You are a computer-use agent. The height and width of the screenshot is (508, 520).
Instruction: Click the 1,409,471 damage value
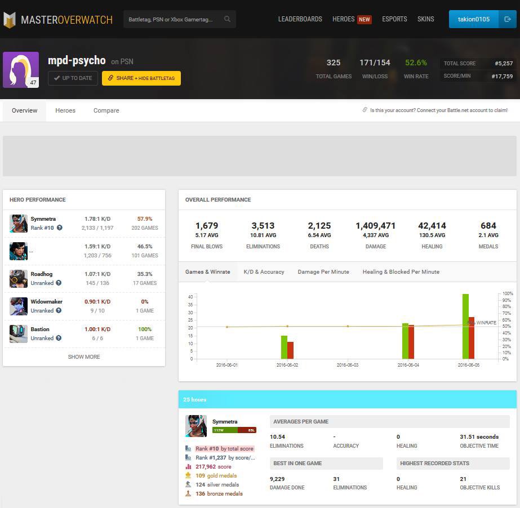click(x=375, y=225)
